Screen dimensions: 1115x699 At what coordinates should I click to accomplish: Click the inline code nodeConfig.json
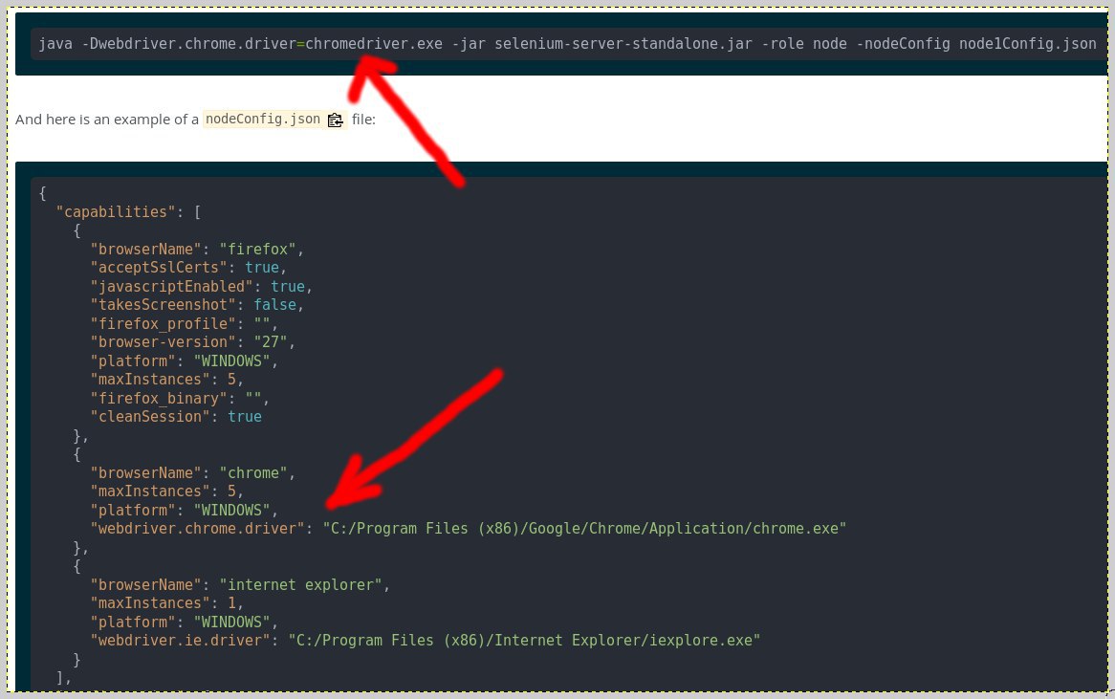(x=262, y=120)
